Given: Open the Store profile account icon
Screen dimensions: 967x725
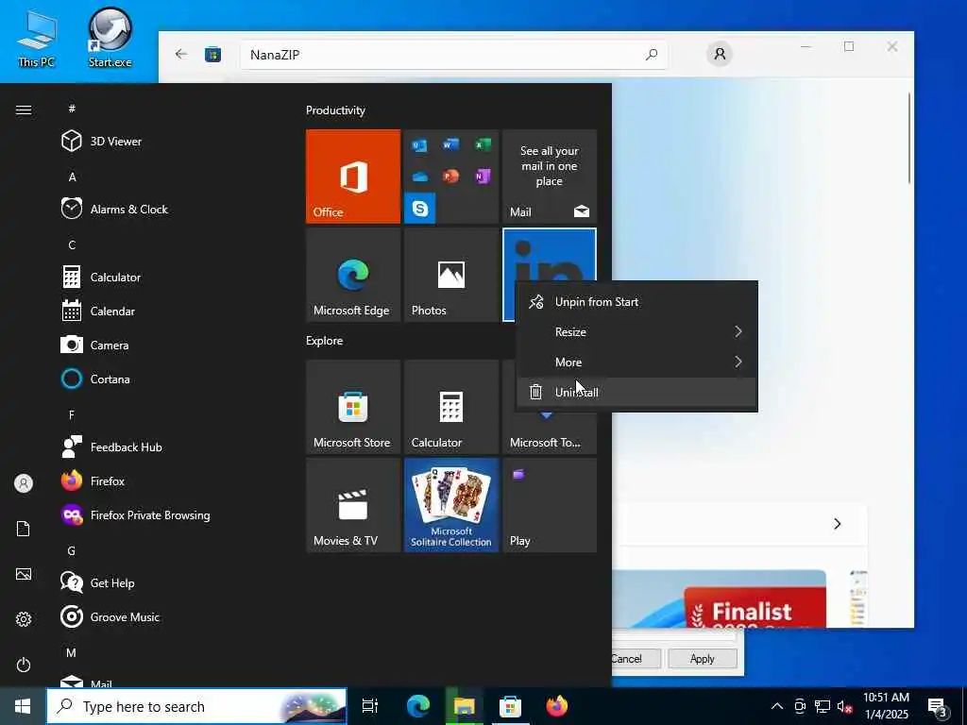Looking at the screenshot, I should pos(719,54).
